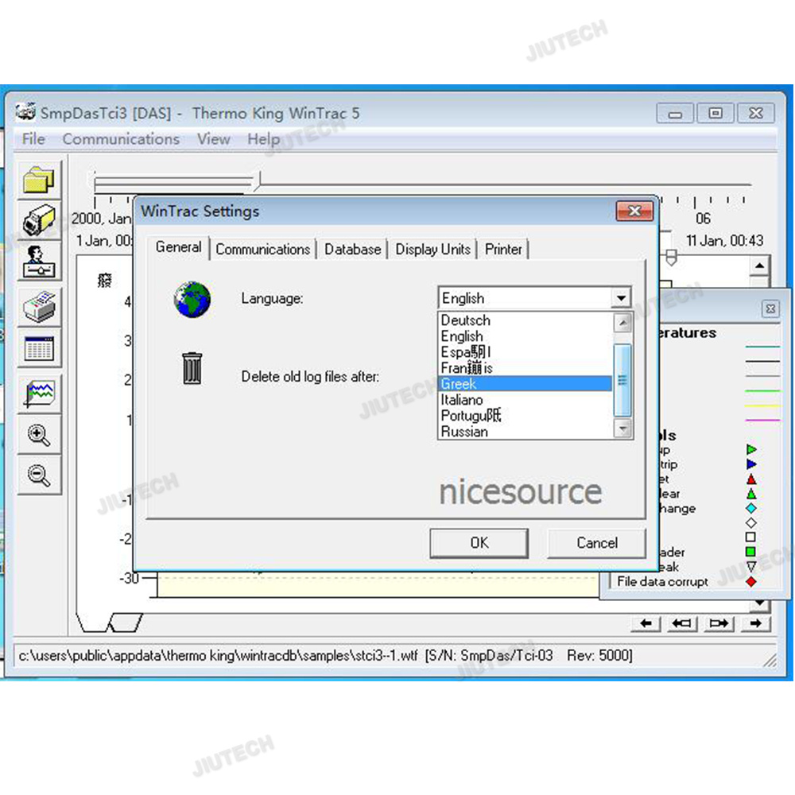
Task: Click the File data corrupt red diamond
Action: pyautogui.click(x=751, y=582)
